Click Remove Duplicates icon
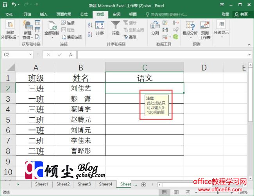Image resolution: width=254 pixels, height=196 pixels. coord(165,30)
